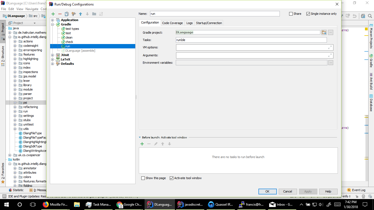The width and height of the screenshot is (374, 210).
Task: Open the Gradle project folder browser icon
Action: pyautogui.click(x=324, y=32)
